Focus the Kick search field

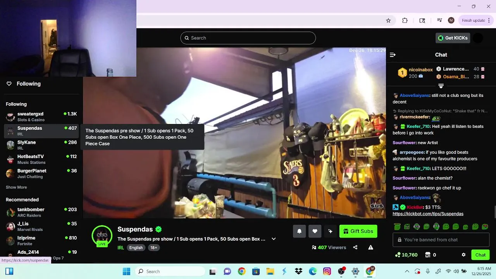(248, 38)
